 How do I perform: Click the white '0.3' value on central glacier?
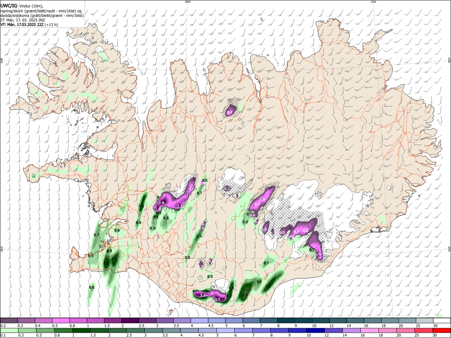click(x=227, y=189)
